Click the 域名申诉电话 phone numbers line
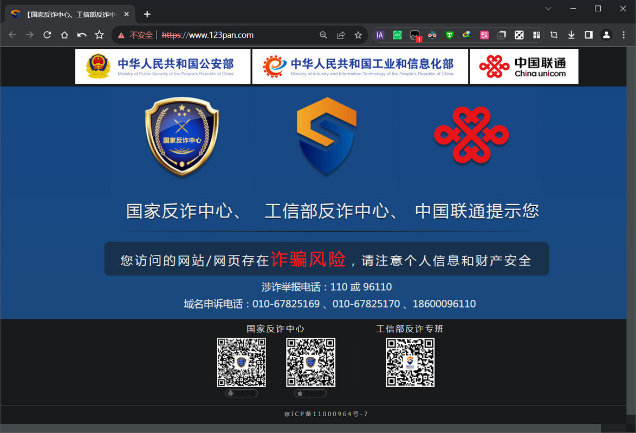The height and width of the screenshot is (433, 636). (x=329, y=304)
